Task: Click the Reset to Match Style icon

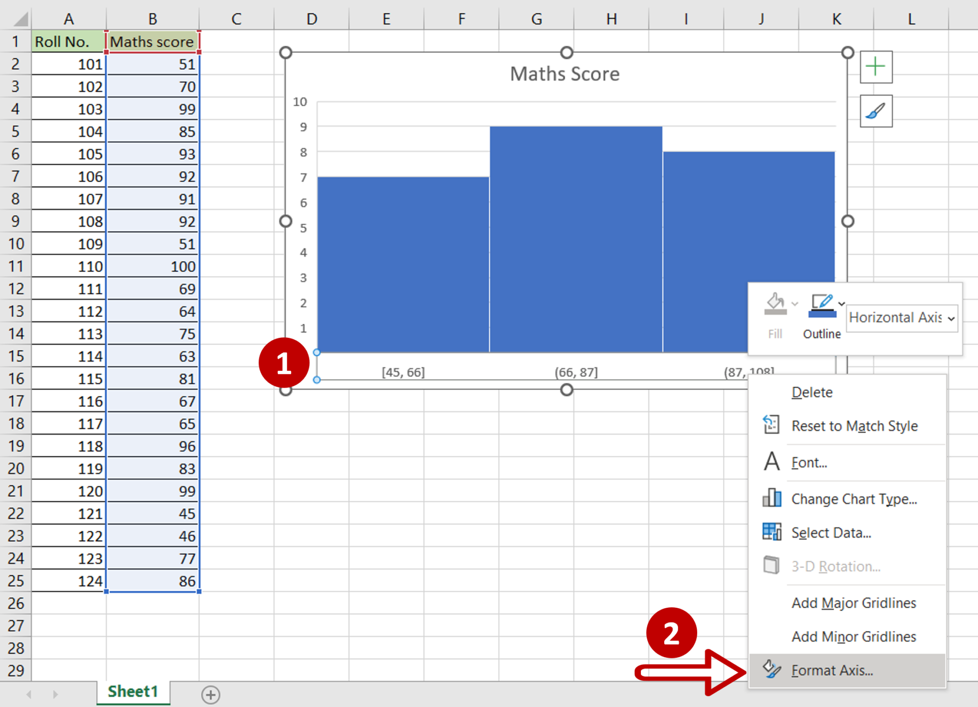Action: click(x=771, y=424)
